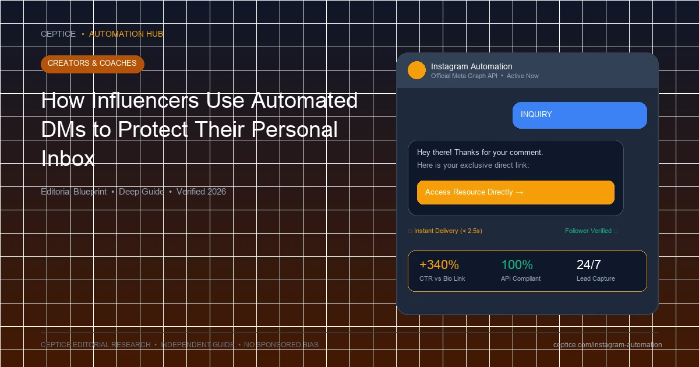Click the Official Meta Graph API text
Viewport: 699px width, 367px height.
[x=464, y=76]
